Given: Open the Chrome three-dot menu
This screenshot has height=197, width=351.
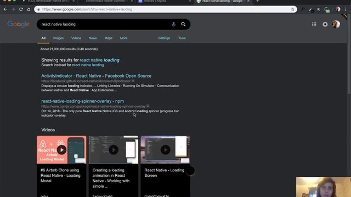Looking at the screenshot, I should point(346,9).
